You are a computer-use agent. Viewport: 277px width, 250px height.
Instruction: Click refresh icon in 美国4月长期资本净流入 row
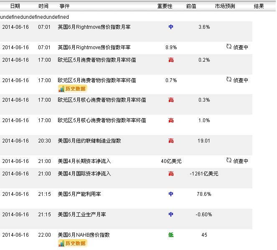click(x=229, y=160)
